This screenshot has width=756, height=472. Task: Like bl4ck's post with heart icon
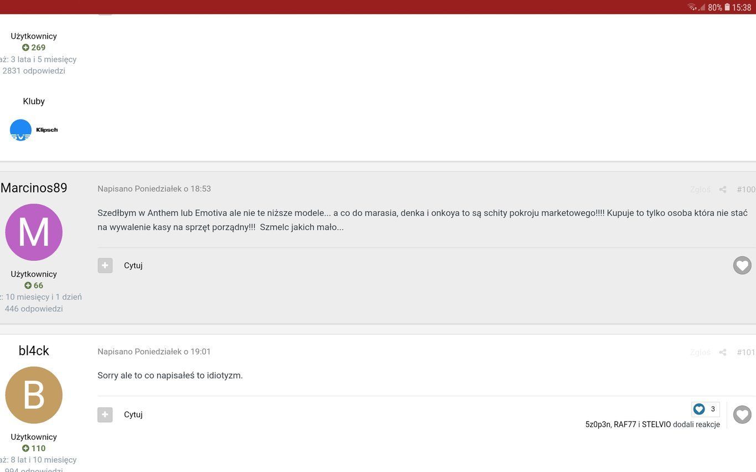pos(742,414)
